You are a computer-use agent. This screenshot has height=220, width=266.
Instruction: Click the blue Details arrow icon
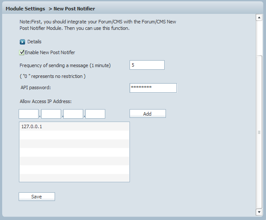(23, 42)
